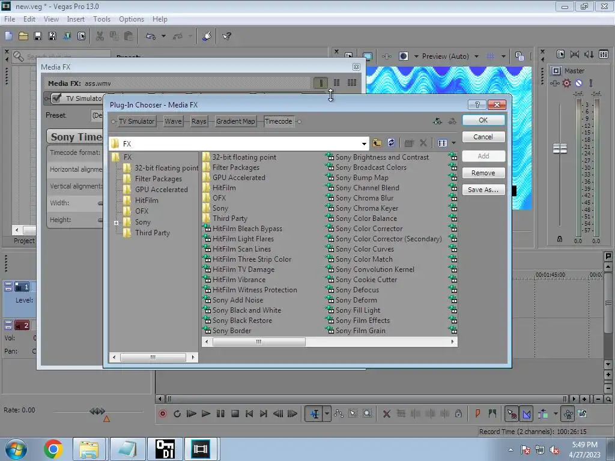Toggle the Normal Edit tool button
The width and height of the screenshot is (615, 461).
[x=315, y=414]
